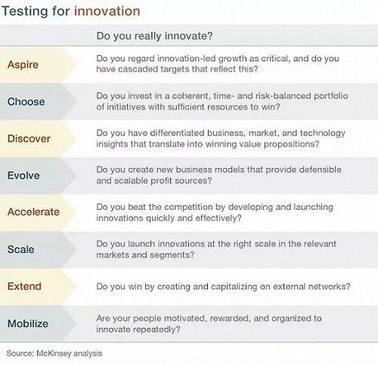Click the winning value propositions question
This screenshot has height=365, width=378.
pyautogui.click(x=221, y=139)
